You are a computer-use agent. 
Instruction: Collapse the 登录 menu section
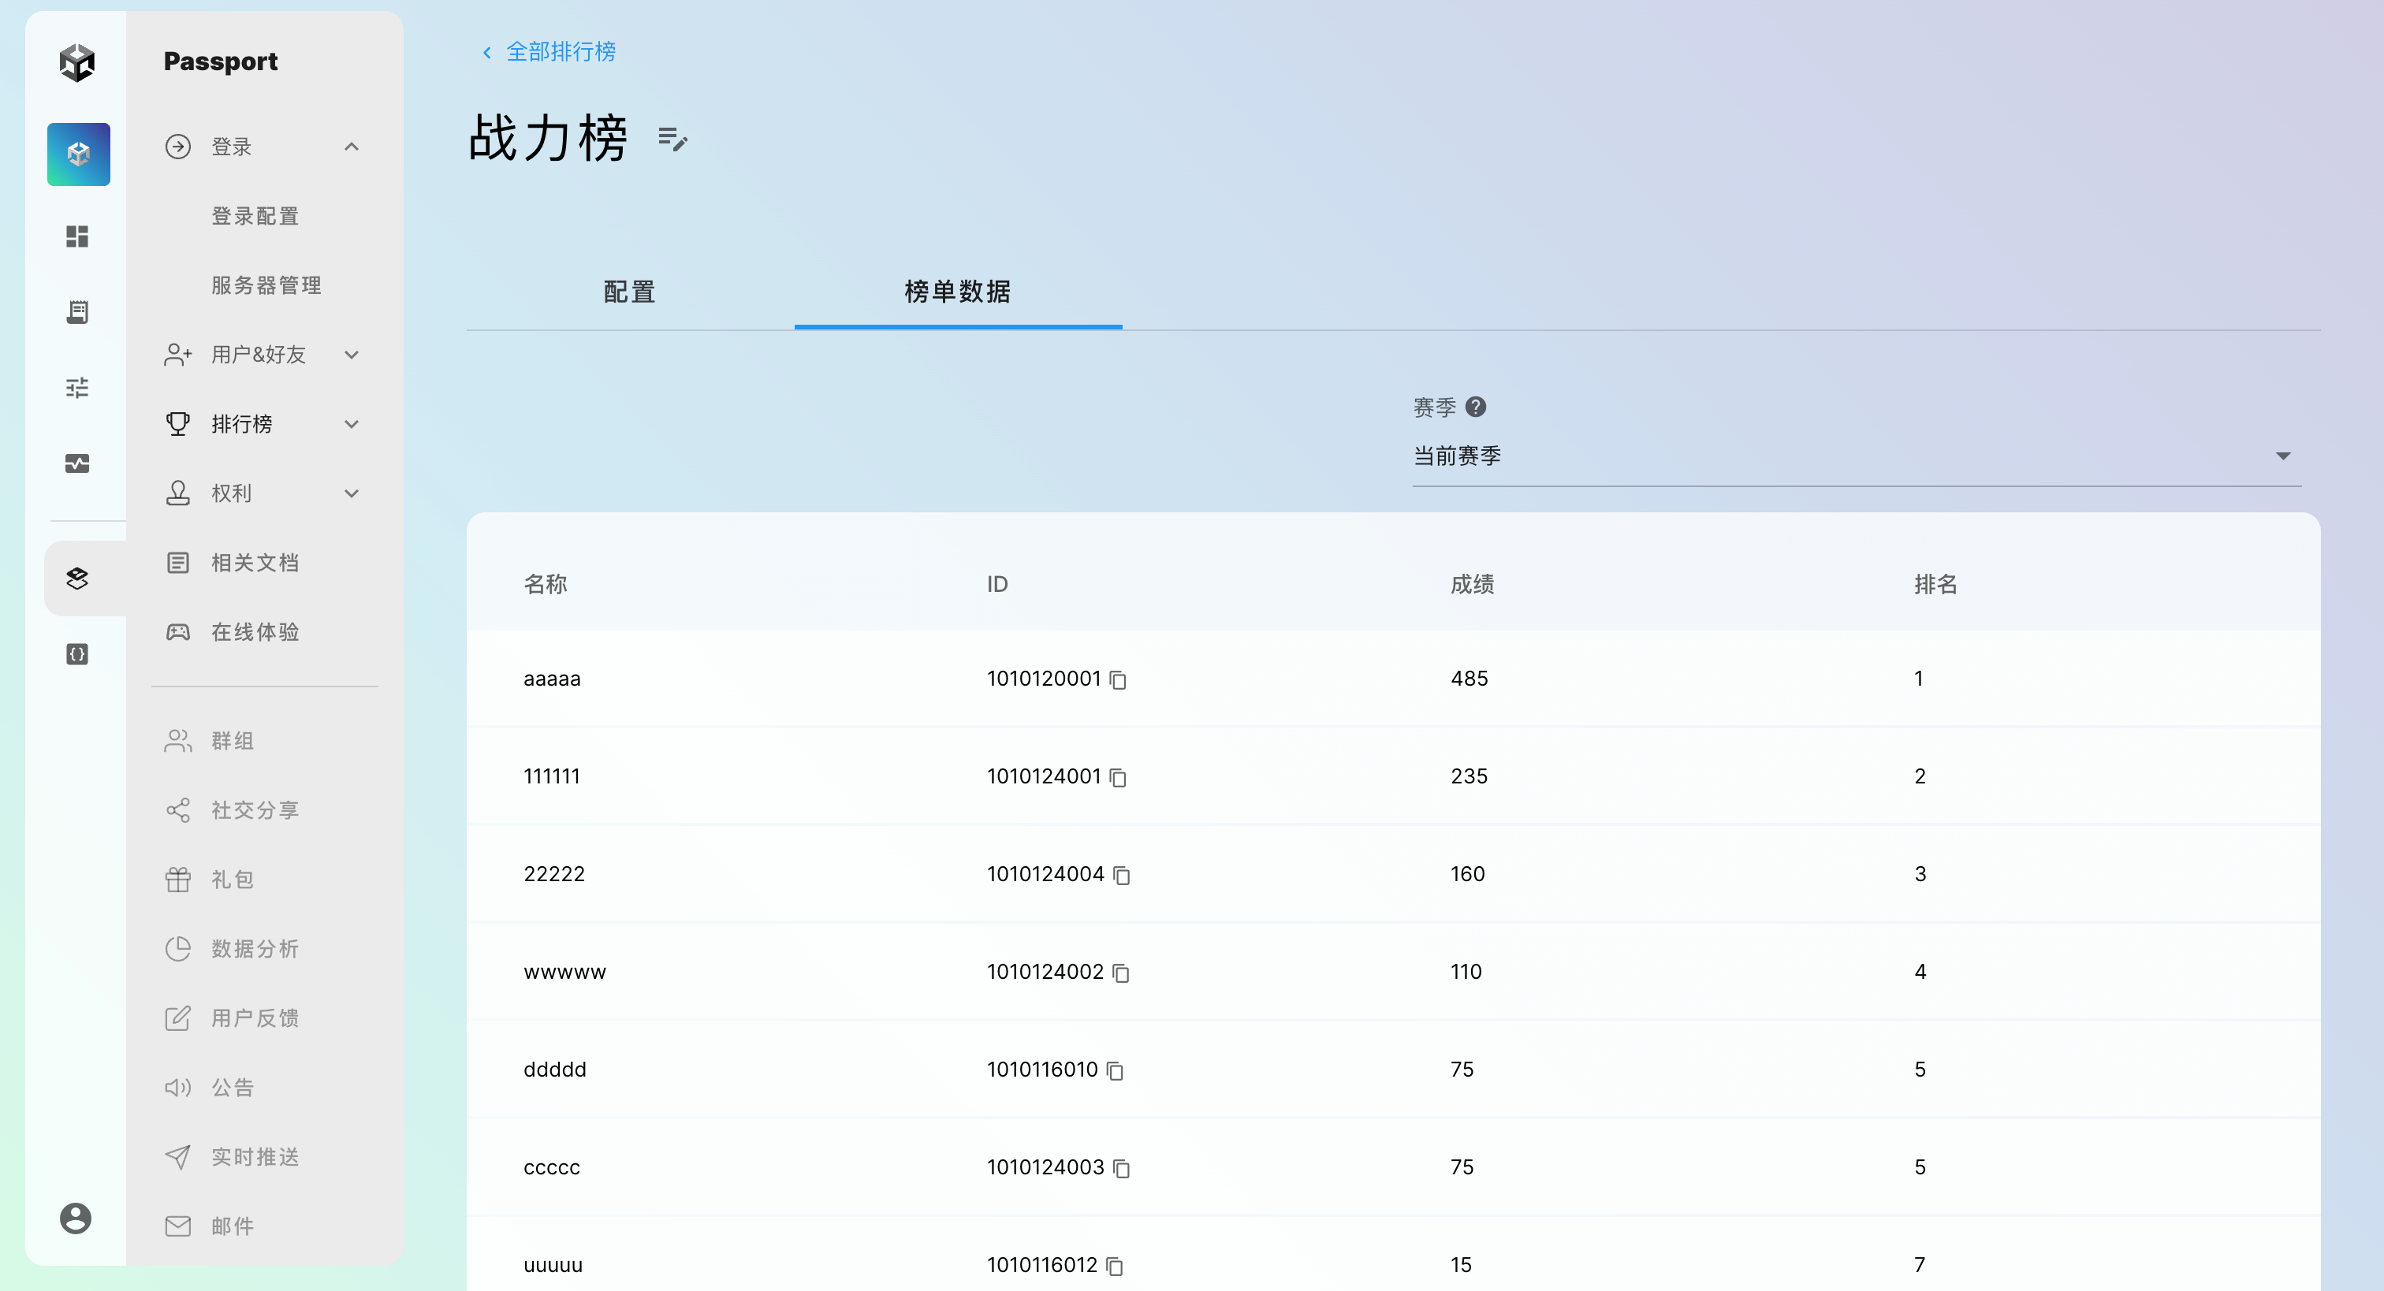click(352, 147)
